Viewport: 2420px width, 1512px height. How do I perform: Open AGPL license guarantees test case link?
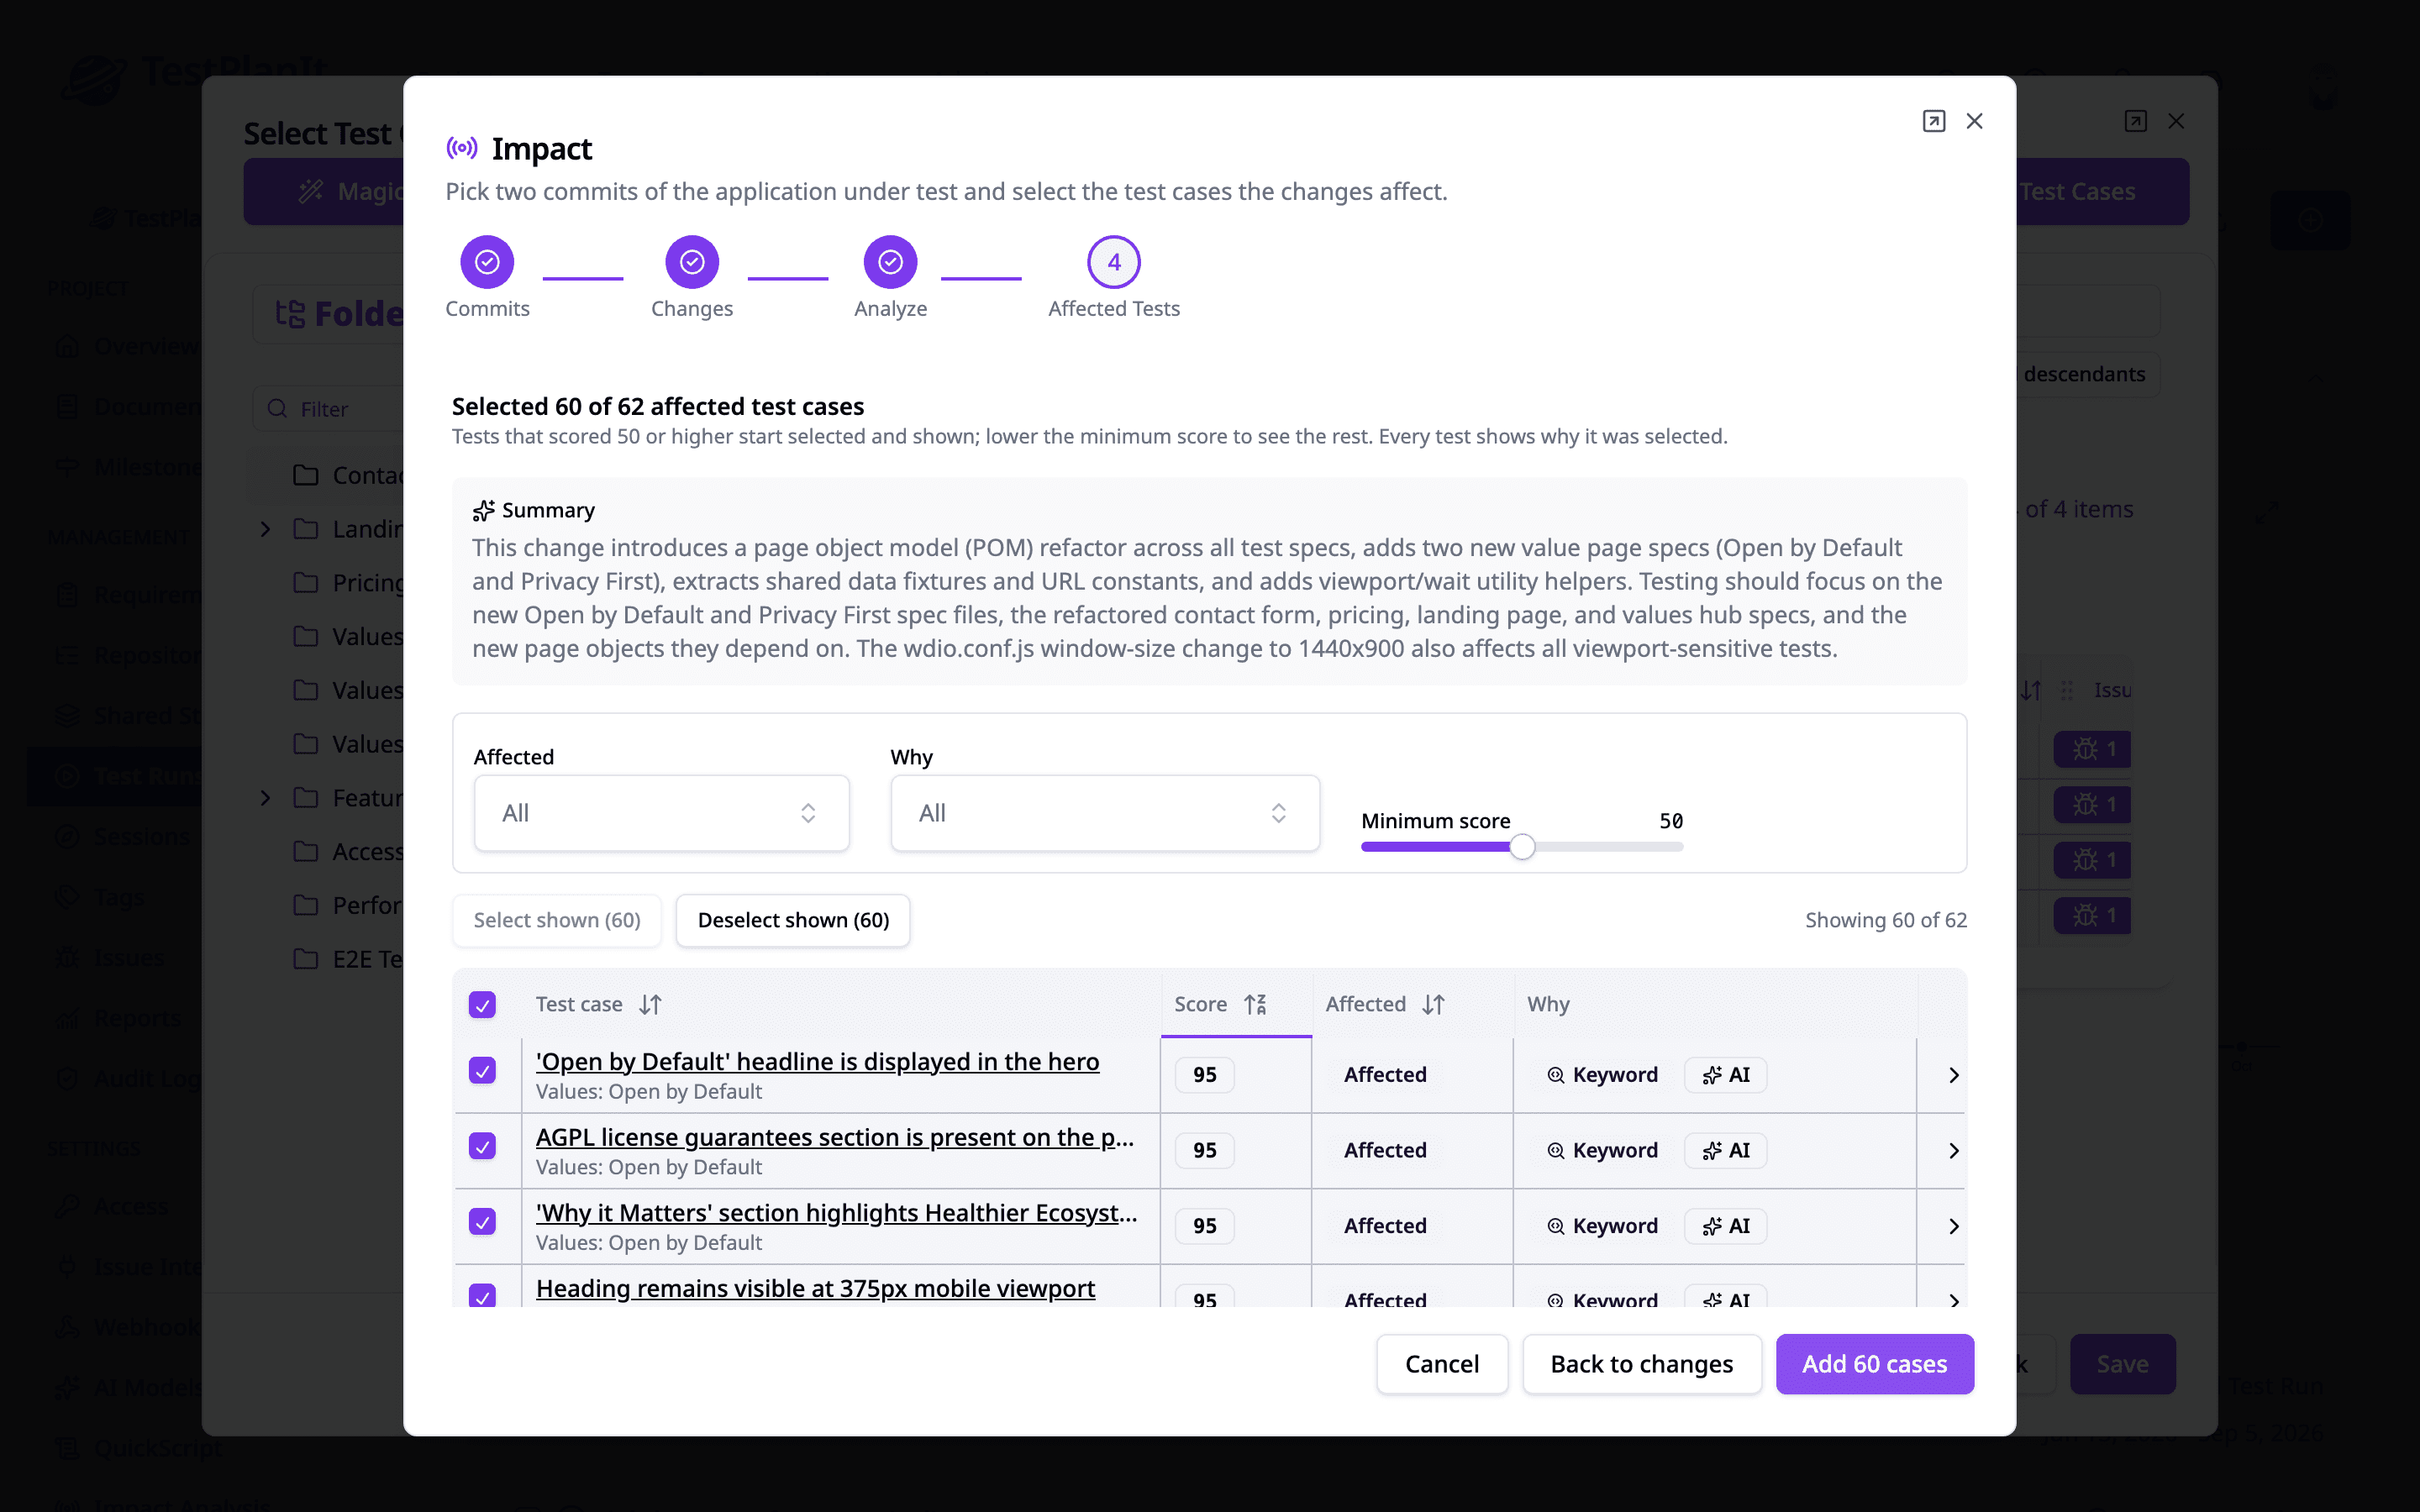pos(835,1137)
